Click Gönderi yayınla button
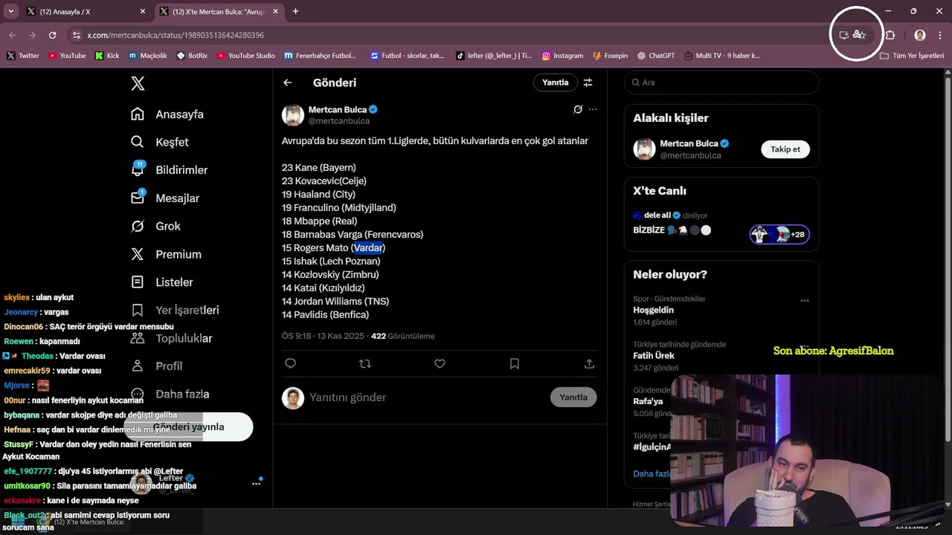Image resolution: width=952 pixels, height=535 pixels. tap(189, 427)
